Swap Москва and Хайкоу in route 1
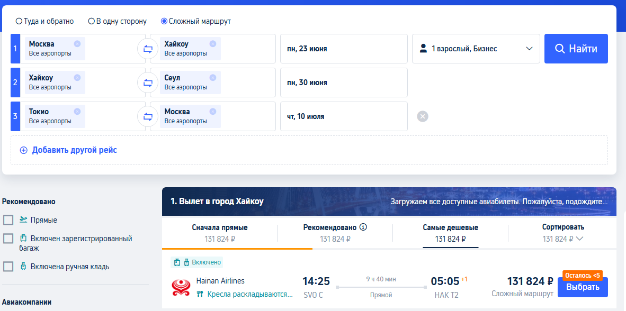The width and height of the screenshot is (626, 311). click(x=148, y=49)
